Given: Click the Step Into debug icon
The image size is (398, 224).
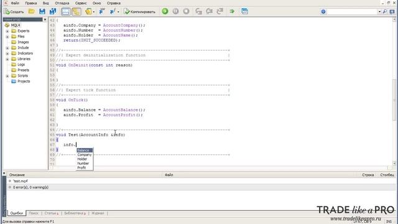Looking at the screenshot, I should [198, 11].
